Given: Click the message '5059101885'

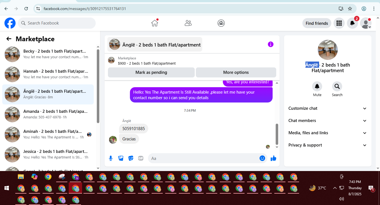Looking at the screenshot, I should point(134,129).
